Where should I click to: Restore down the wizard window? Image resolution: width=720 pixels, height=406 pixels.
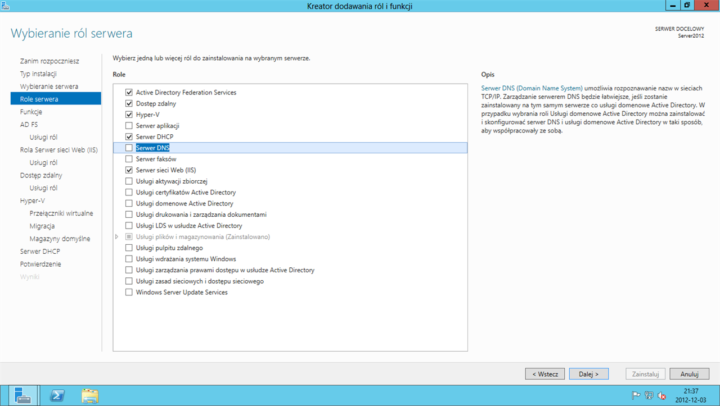pos(687,5)
